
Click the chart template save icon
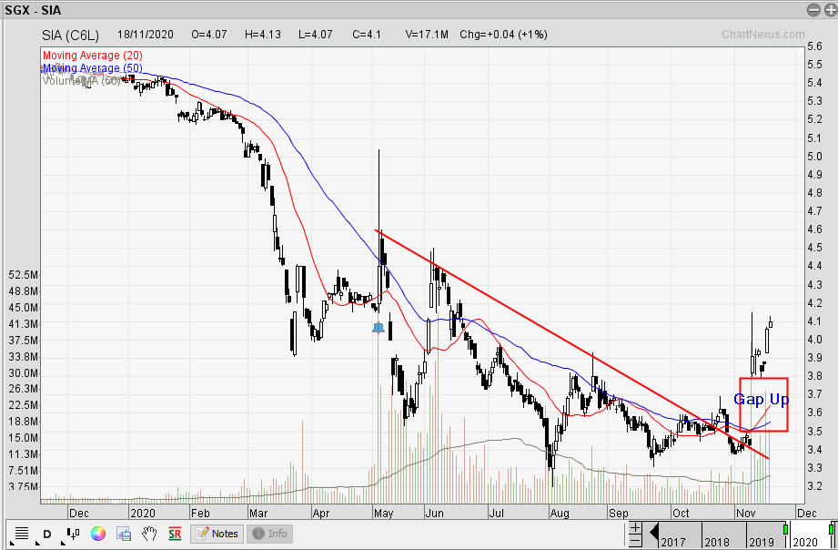click(124, 534)
